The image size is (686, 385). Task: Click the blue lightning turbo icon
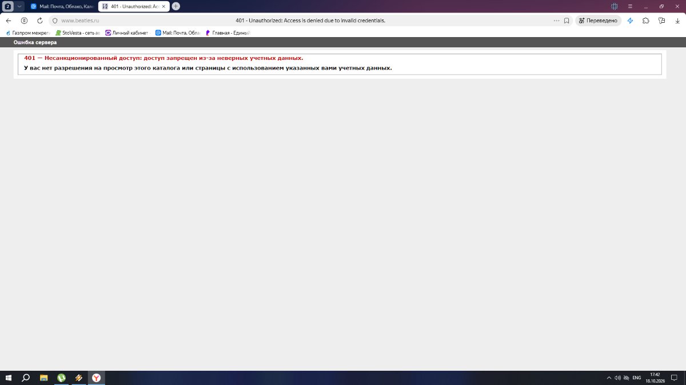coord(630,21)
